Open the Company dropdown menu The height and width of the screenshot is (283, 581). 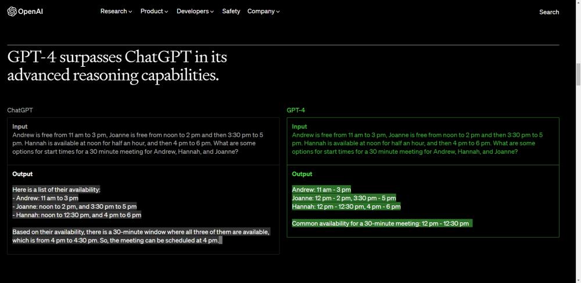pyautogui.click(x=263, y=12)
